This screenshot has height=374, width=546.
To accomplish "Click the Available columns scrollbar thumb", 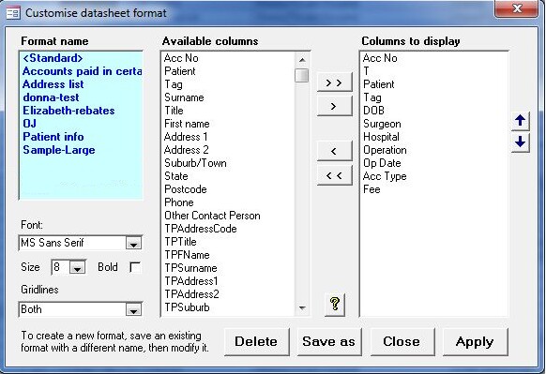I will click(x=301, y=75).
